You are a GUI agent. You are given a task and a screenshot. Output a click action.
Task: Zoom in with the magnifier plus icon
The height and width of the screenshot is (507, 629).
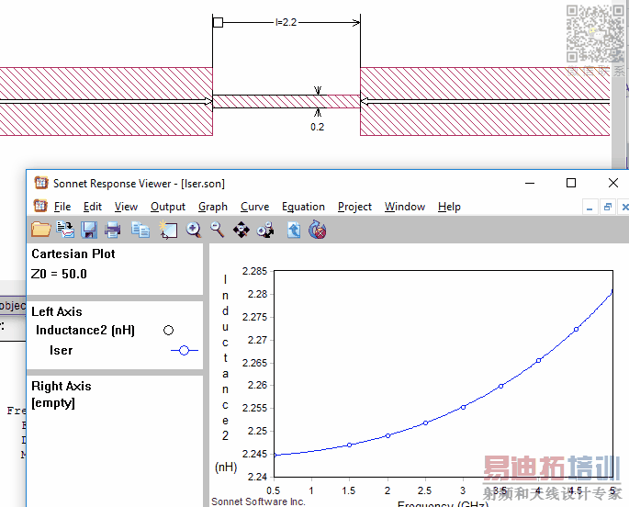(194, 230)
